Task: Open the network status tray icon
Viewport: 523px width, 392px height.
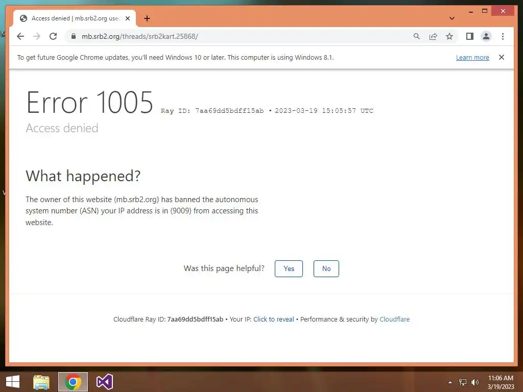Action: [x=463, y=382]
